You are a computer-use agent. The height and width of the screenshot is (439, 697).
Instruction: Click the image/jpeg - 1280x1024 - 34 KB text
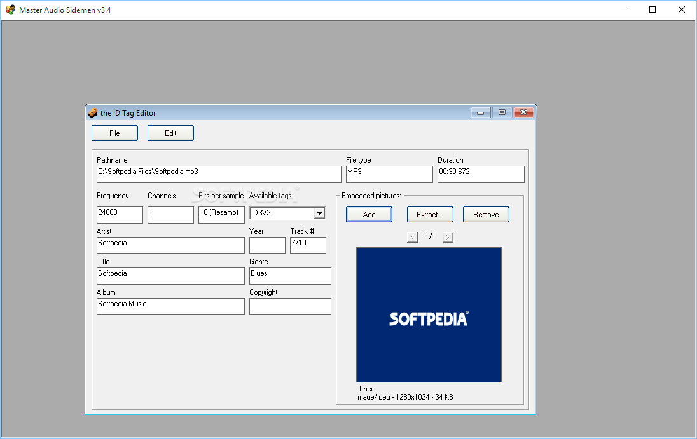(404, 397)
